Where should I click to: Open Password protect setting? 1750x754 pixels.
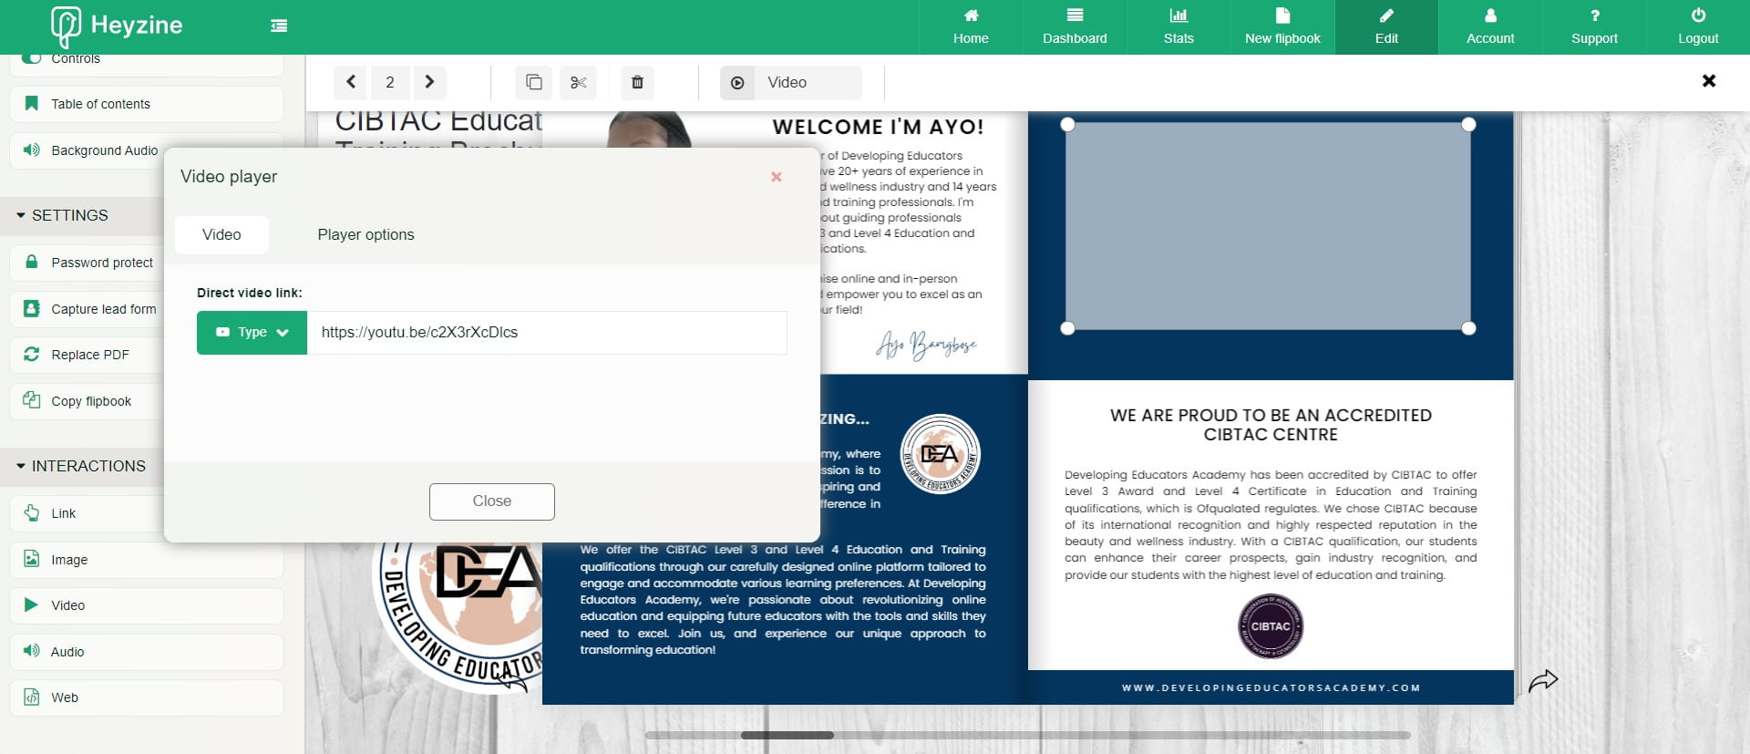coord(101,263)
